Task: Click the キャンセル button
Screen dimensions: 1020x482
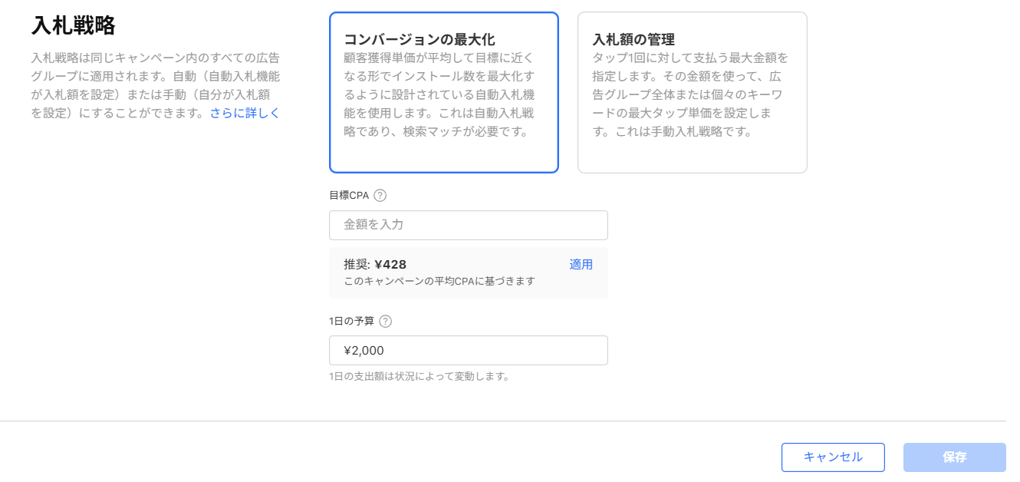Action: pyautogui.click(x=833, y=457)
